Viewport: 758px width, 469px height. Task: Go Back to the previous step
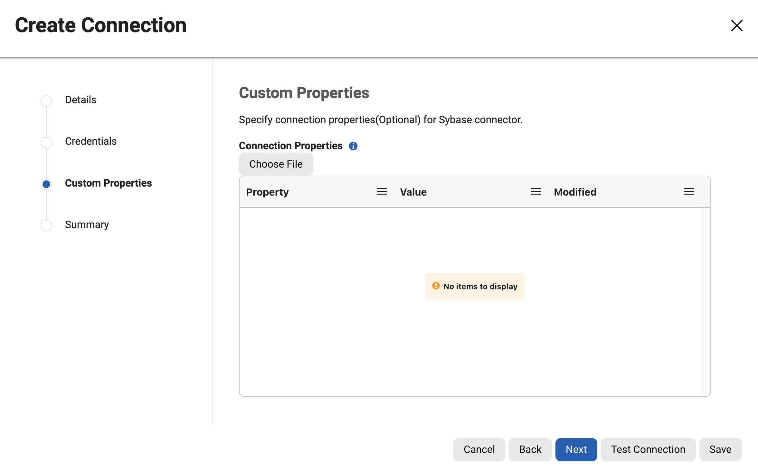[530, 449]
